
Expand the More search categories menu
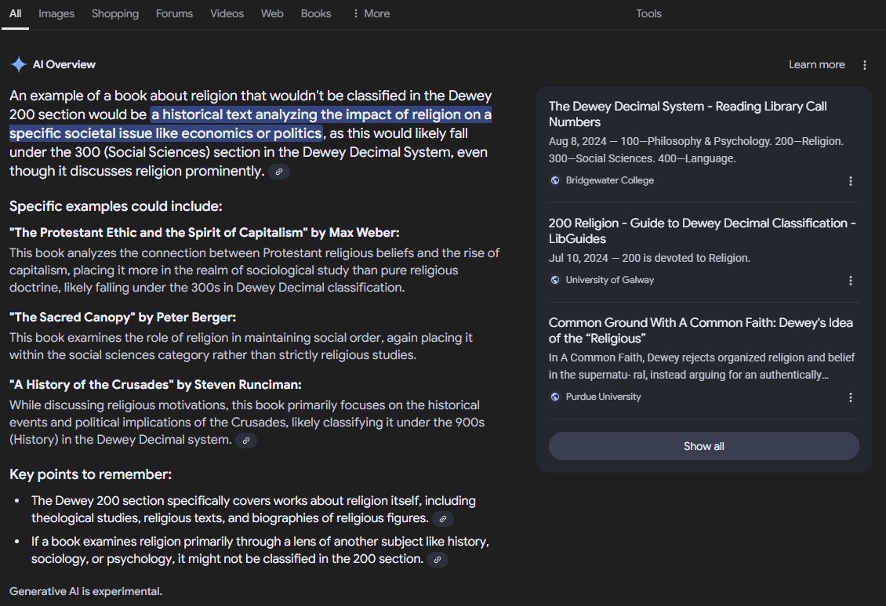[369, 13]
